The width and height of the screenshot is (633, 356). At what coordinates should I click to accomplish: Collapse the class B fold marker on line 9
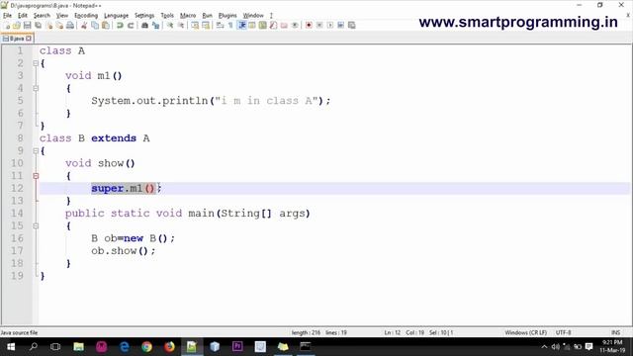pos(36,151)
